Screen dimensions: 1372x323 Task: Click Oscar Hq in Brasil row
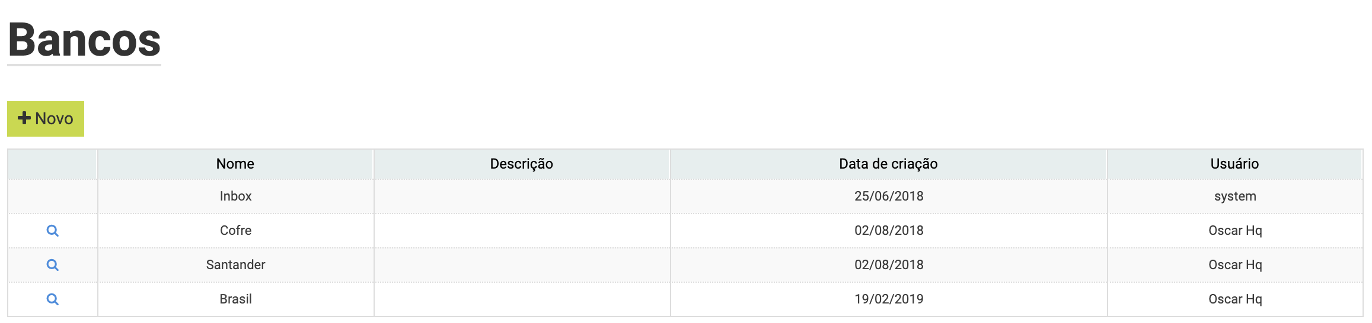pyautogui.click(x=1235, y=299)
